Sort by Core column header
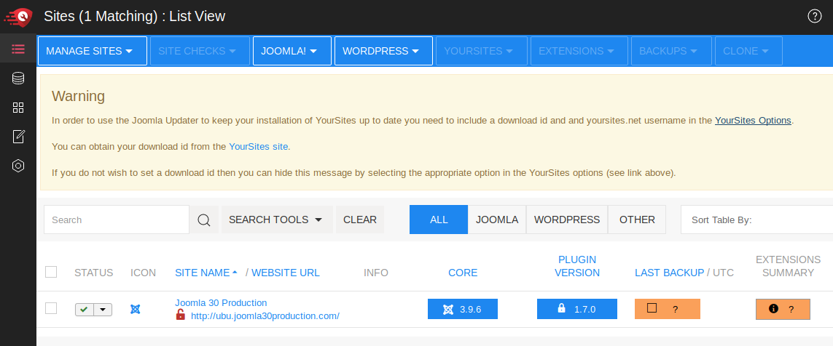833x346 pixels. pos(463,273)
